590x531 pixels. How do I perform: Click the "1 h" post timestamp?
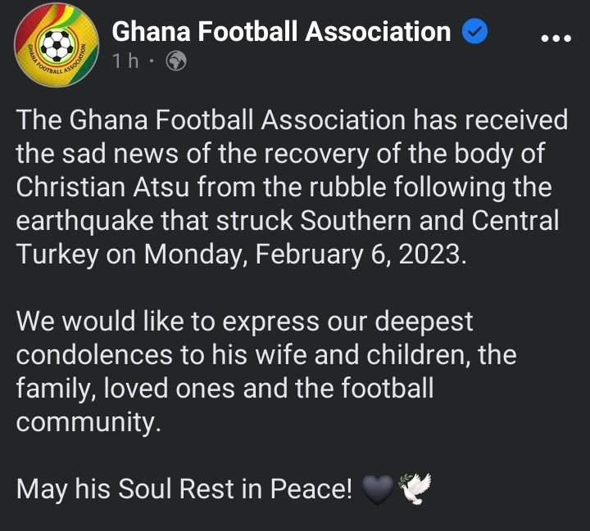pos(129,62)
